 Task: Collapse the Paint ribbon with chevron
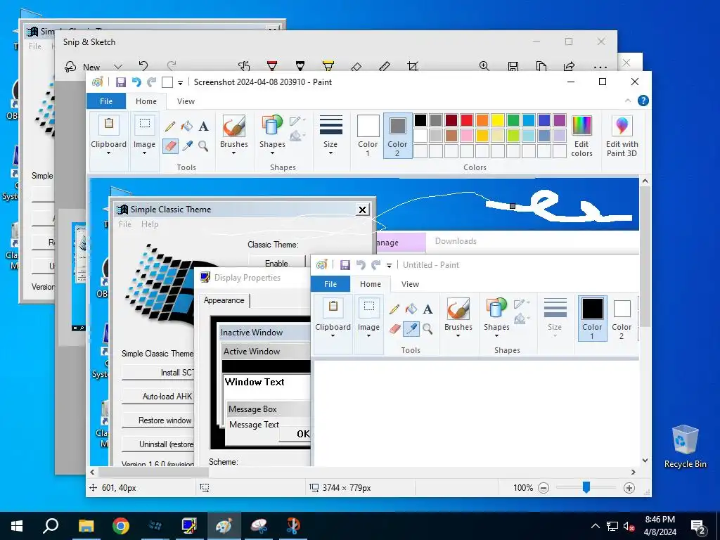point(628,101)
